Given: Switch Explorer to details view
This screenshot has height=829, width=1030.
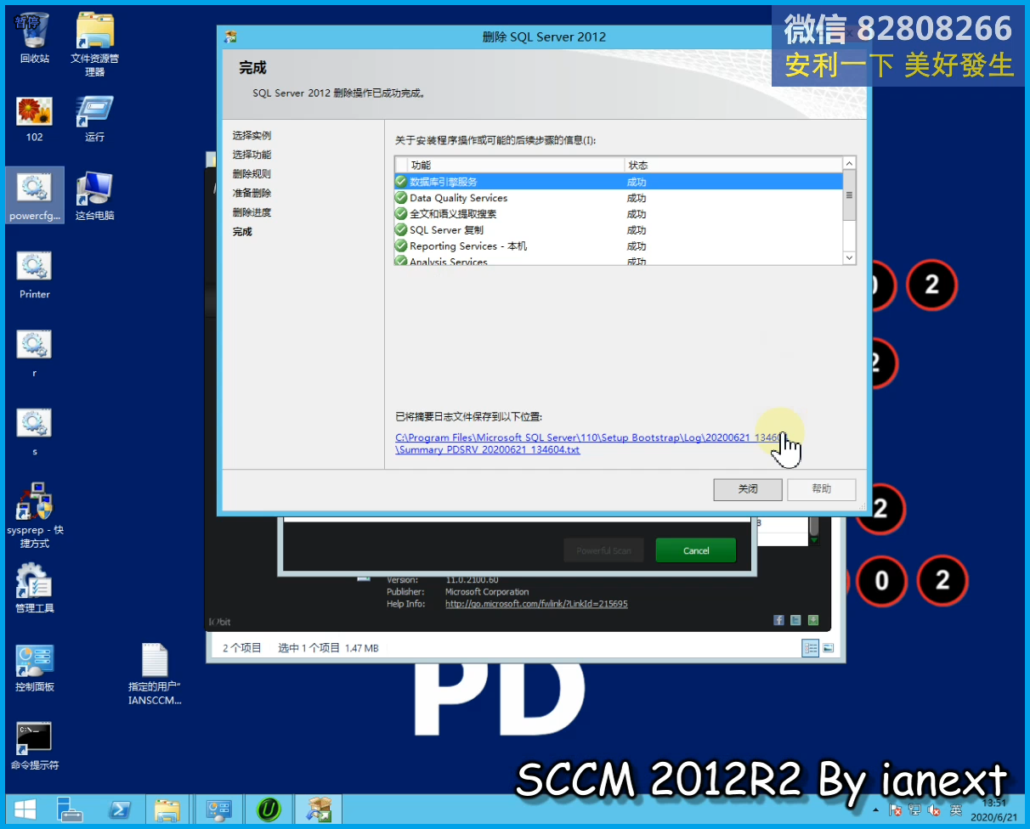Looking at the screenshot, I should 811,648.
